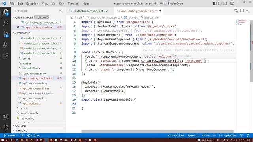The width and height of the screenshot is (253, 142).
Task: Open the Extensions view
Action: click(5, 56)
